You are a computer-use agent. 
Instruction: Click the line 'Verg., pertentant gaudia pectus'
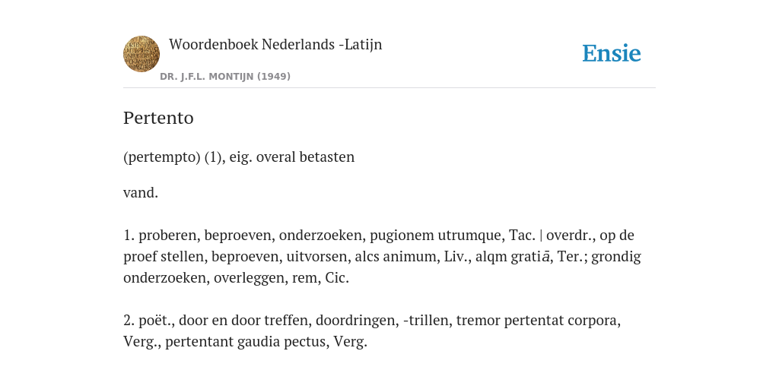(x=246, y=342)
